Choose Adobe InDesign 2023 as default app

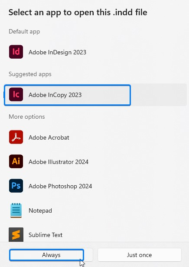click(95, 52)
